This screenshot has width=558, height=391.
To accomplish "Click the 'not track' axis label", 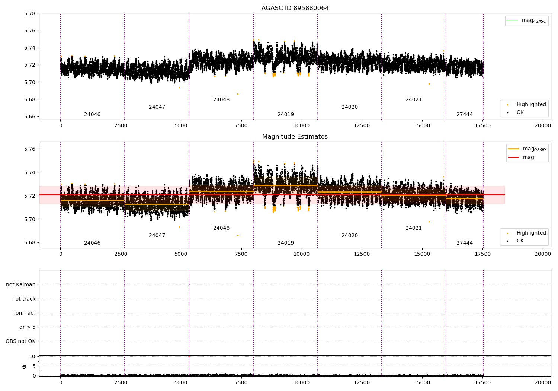I will point(24,299).
